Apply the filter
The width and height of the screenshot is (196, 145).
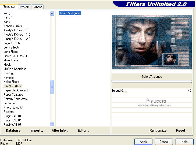pyautogui.click(x=143, y=142)
